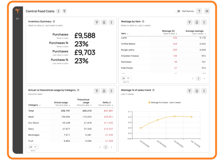
Task: Click the orange logo in the sidebar
Action: pos(18,11)
